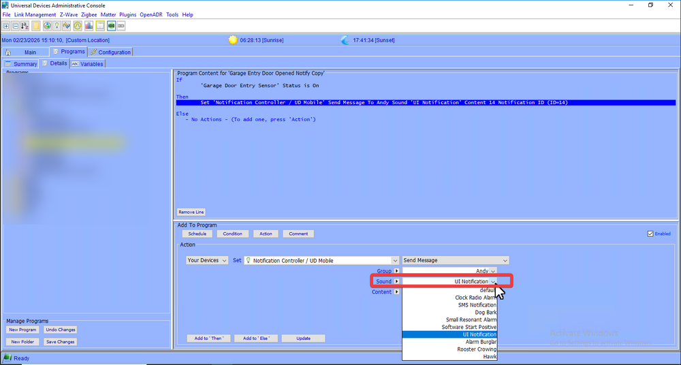Expand the Group dropdown showing Andy
Viewport: 681px width, 365px height.
pyautogui.click(x=493, y=271)
